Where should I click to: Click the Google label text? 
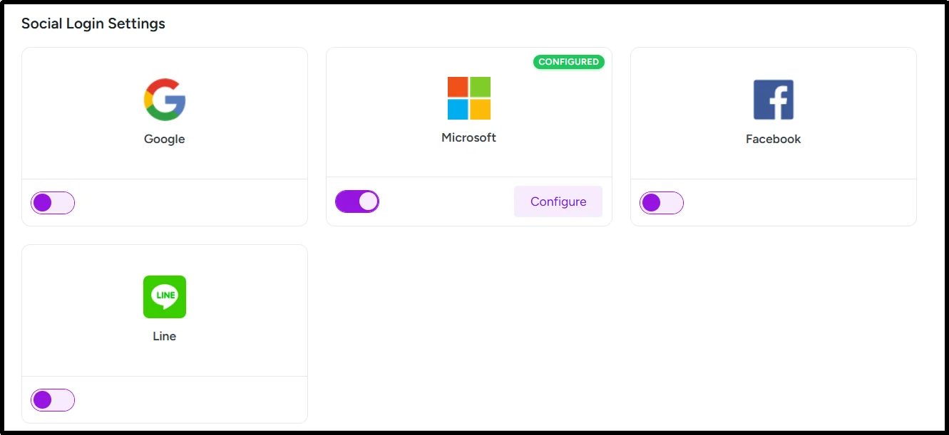click(165, 138)
